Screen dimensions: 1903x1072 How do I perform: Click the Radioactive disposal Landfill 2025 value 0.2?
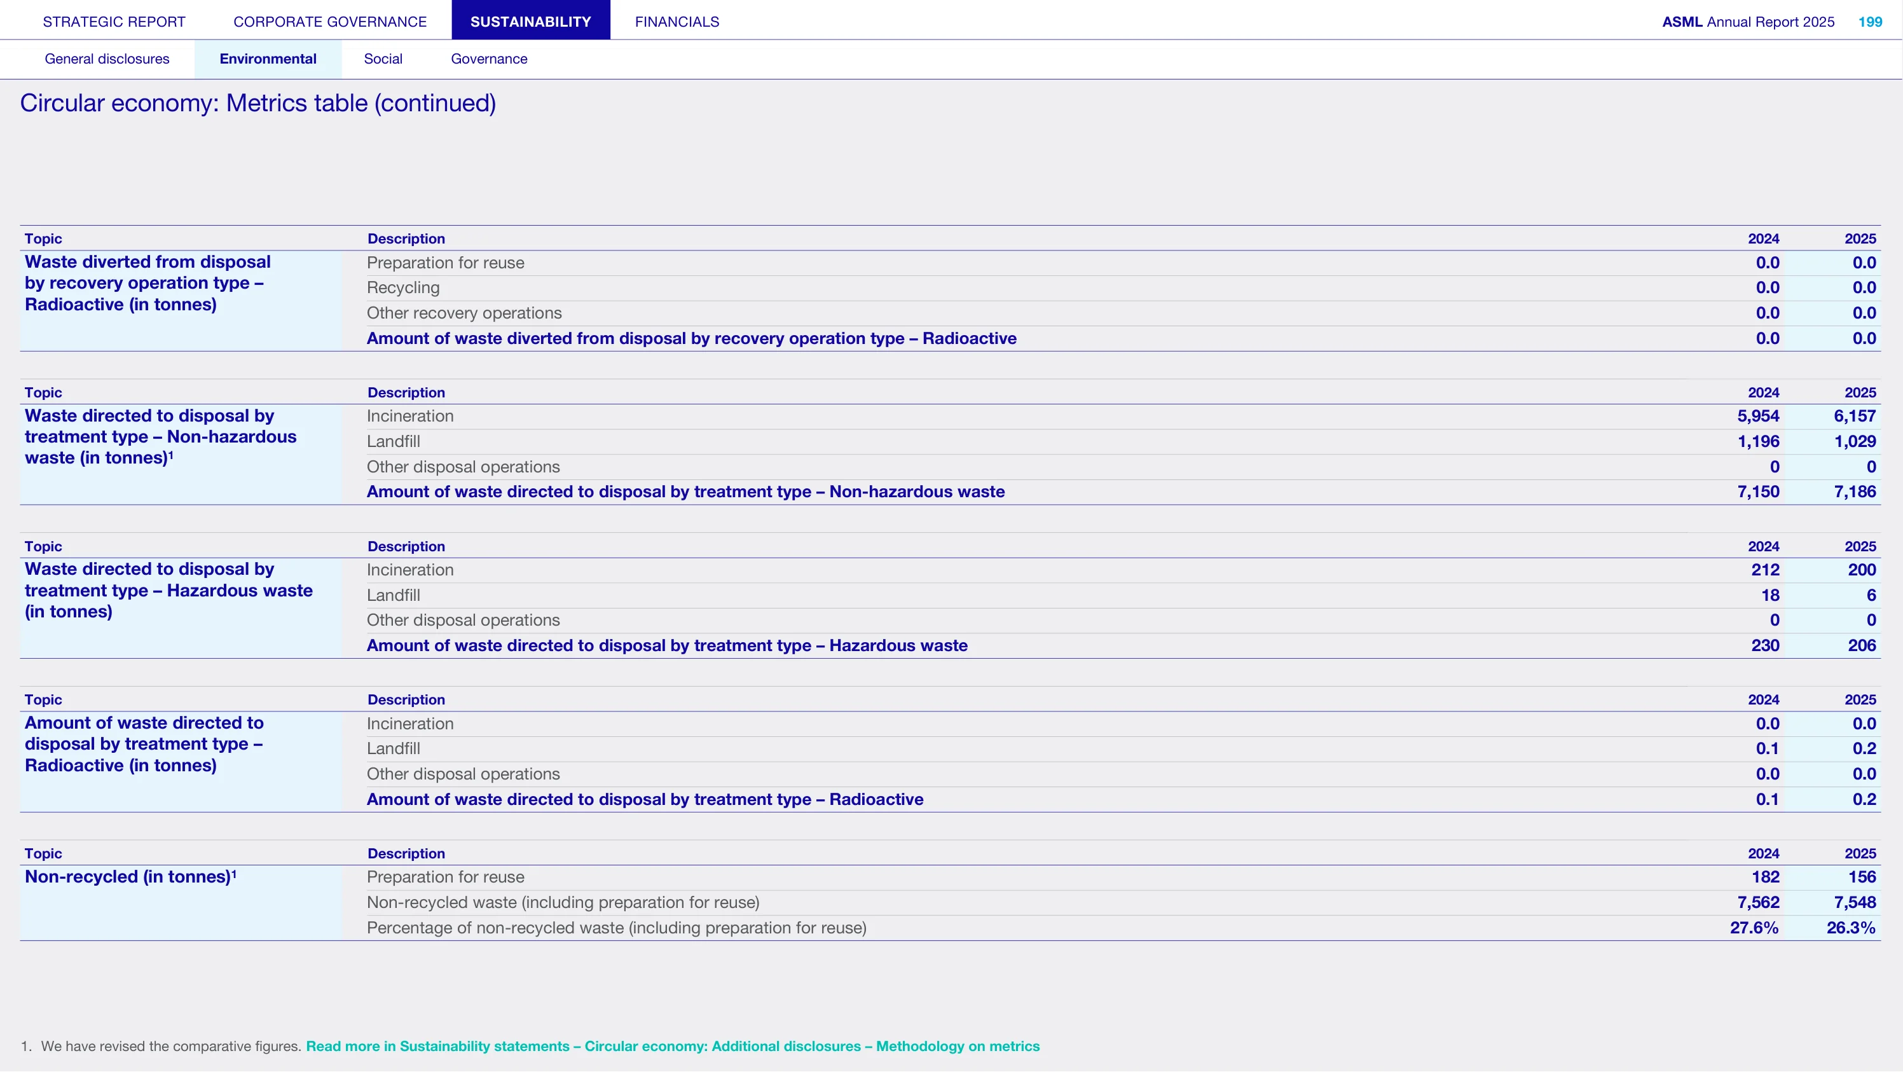point(1864,748)
